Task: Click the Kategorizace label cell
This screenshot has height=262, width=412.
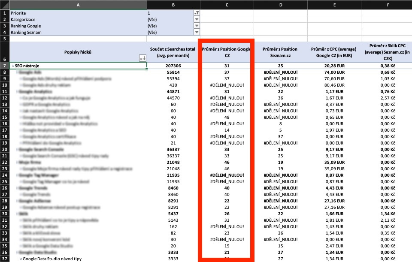Action: pyautogui.click(x=78, y=19)
